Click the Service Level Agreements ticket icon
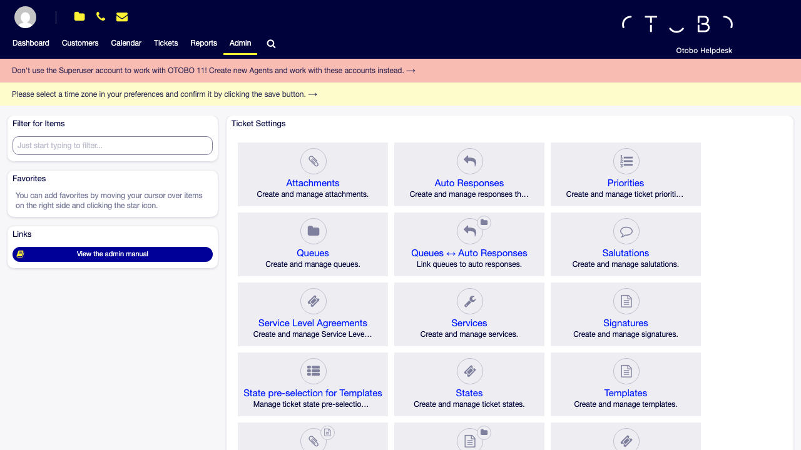801x450 pixels. [314, 301]
